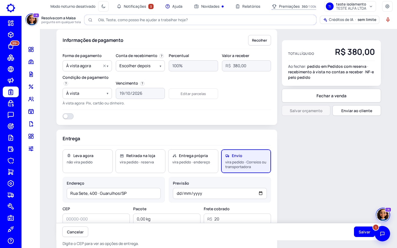Open the box cube icon in blue sidebar

click(11, 35)
